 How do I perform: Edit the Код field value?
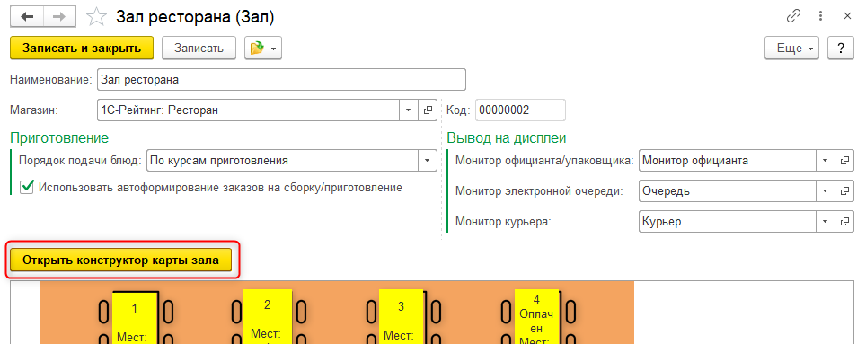[x=520, y=110]
